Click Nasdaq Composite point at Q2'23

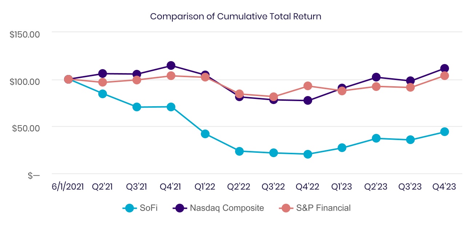[x=376, y=77]
